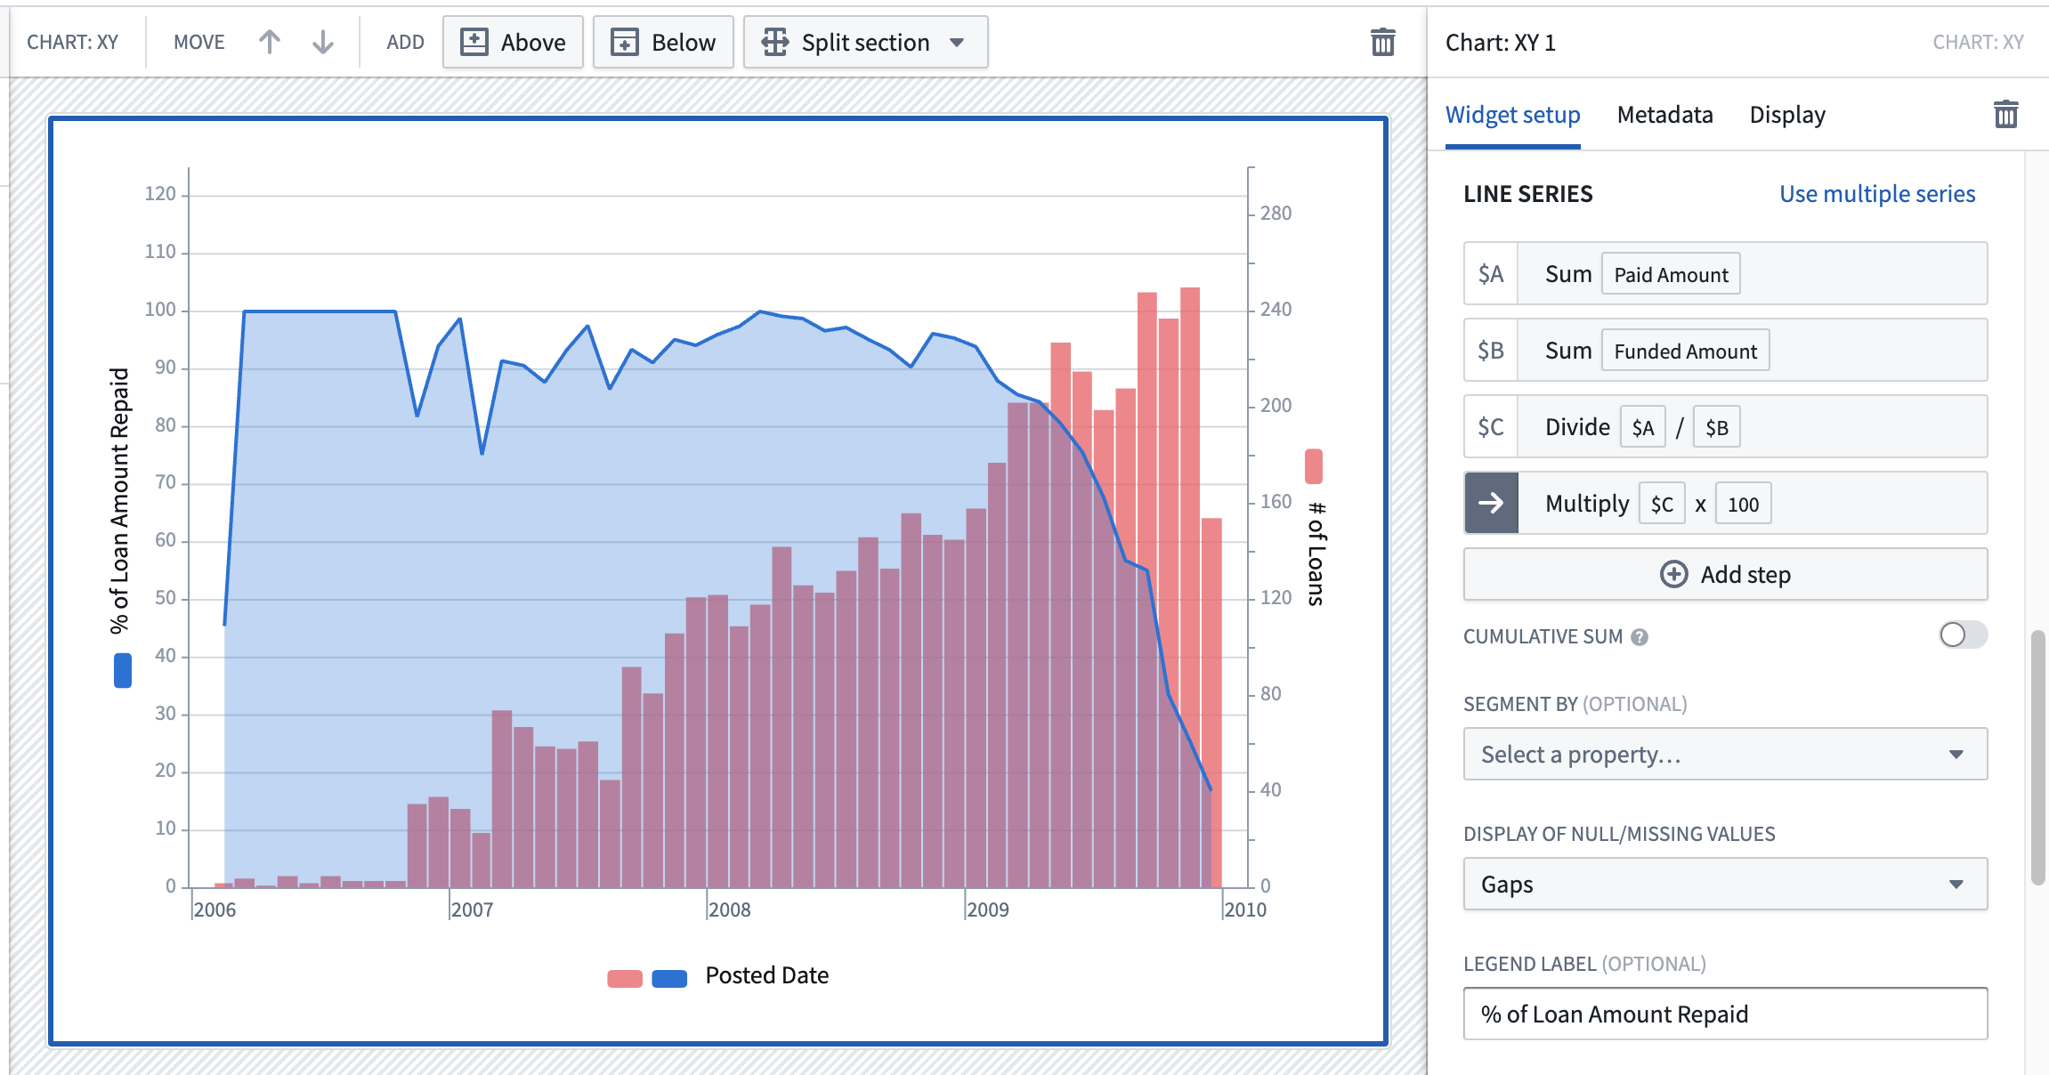Switch to the Metadata tab
Screen dimensions: 2049x1075
click(1664, 115)
